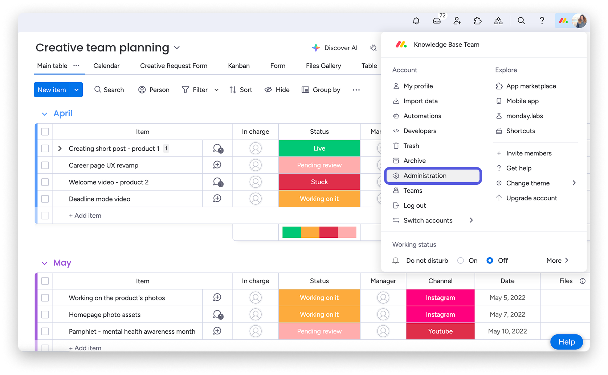Open New item dropdown arrow

[x=77, y=90]
